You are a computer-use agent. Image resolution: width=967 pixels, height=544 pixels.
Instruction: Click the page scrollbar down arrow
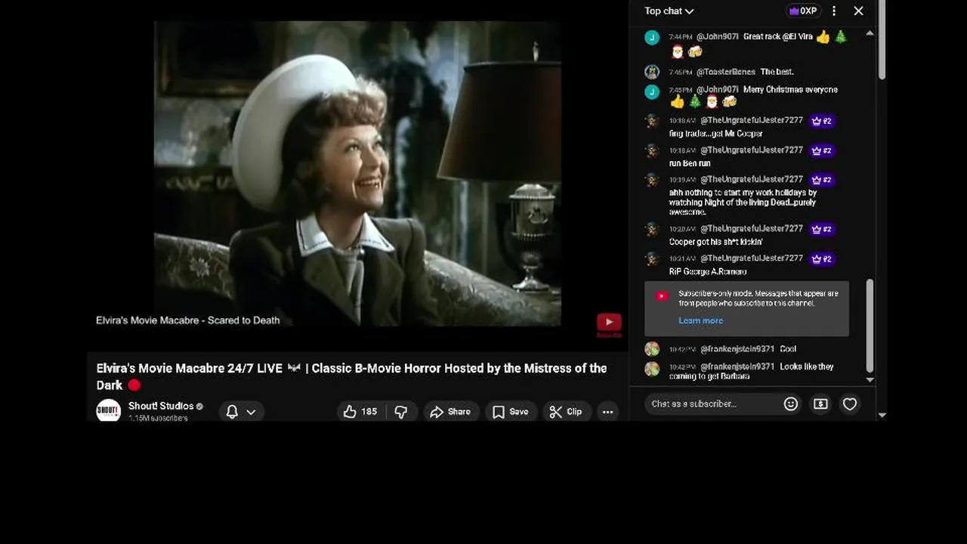[882, 415]
